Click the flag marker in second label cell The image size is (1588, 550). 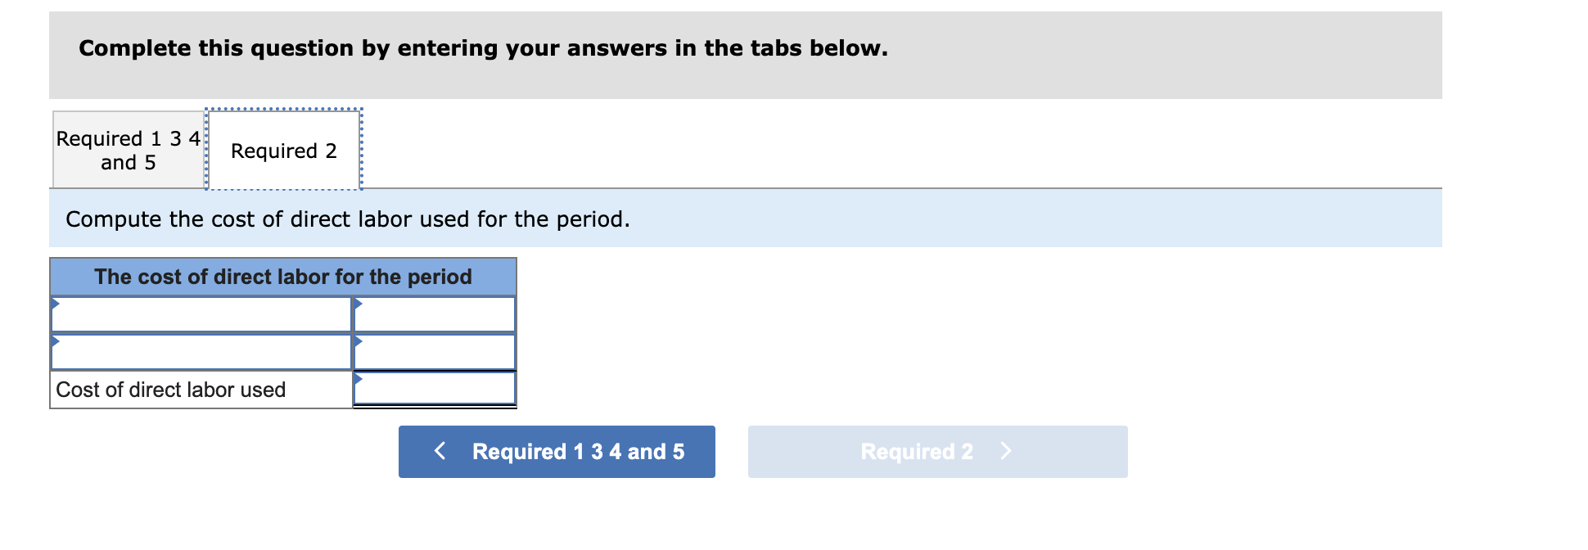[56, 342]
